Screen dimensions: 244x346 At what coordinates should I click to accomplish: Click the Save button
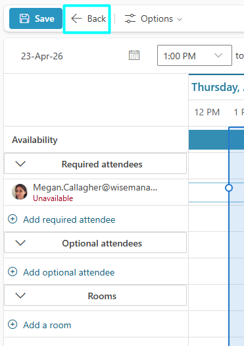(36, 18)
